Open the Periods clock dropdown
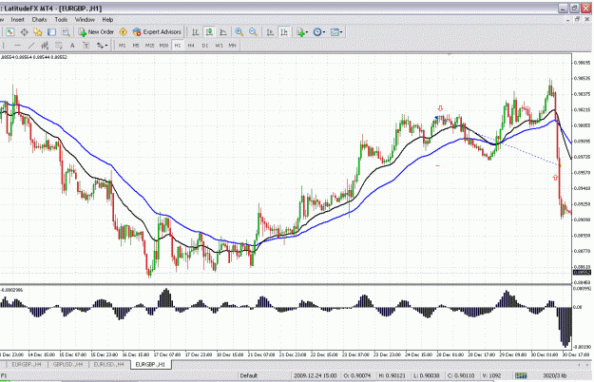Viewport: 594px width, 382px height. click(x=319, y=32)
